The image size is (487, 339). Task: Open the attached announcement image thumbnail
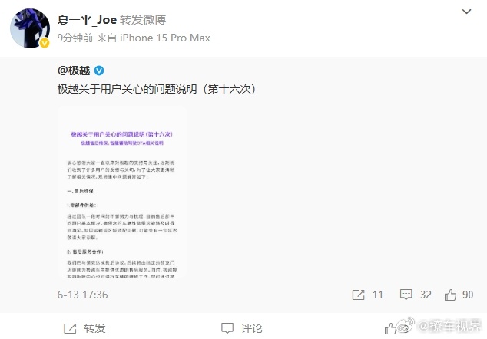click(x=122, y=192)
